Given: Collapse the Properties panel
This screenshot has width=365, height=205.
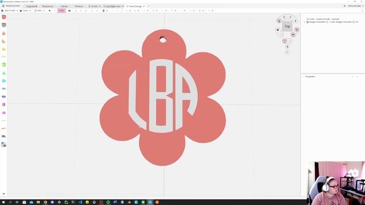Looking at the screenshot, I should tap(303, 76).
